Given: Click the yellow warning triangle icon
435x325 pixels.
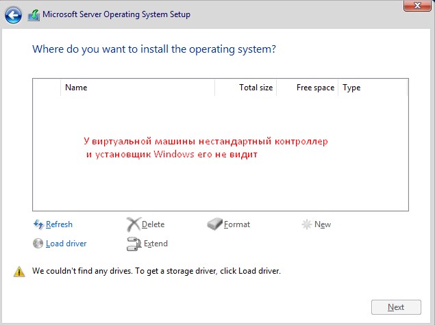Looking at the screenshot, I should click(19, 271).
